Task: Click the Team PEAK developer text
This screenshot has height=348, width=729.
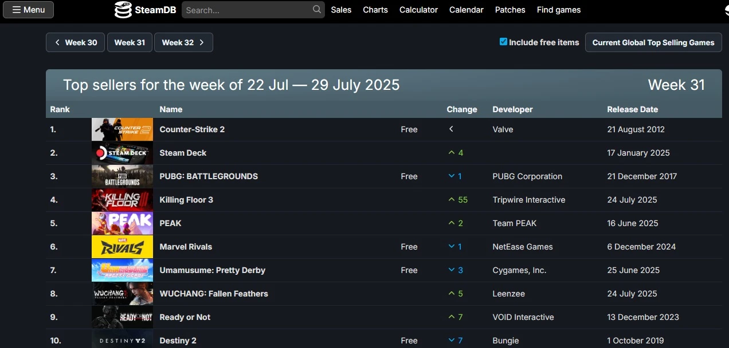Action: click(x=515, y=223)
